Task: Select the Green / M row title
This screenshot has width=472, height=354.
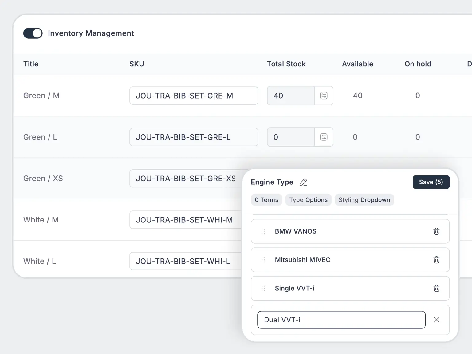Action: coord(41,96)
